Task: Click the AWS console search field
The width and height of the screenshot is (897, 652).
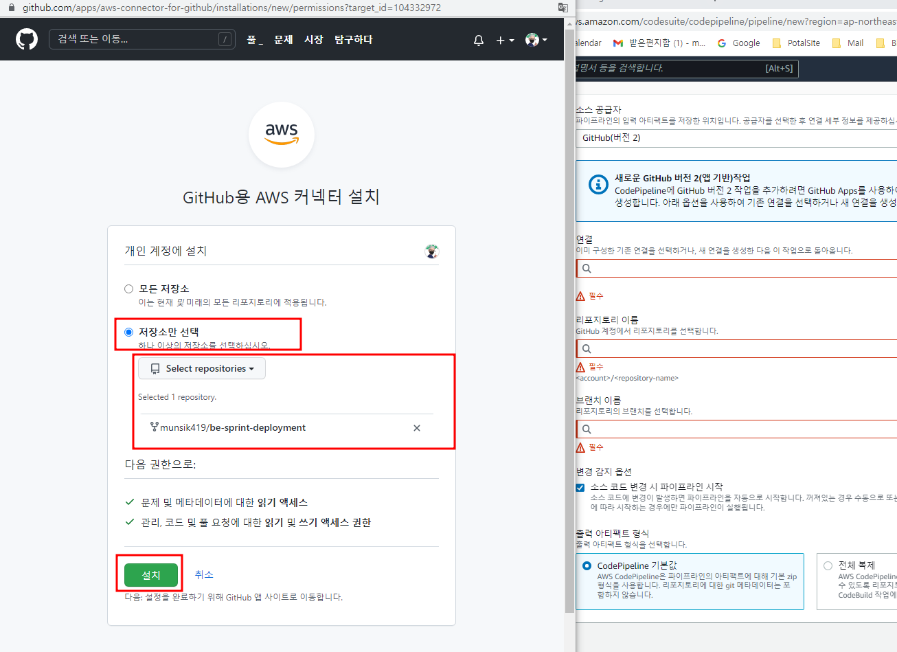Action: [x=687, y=69]
